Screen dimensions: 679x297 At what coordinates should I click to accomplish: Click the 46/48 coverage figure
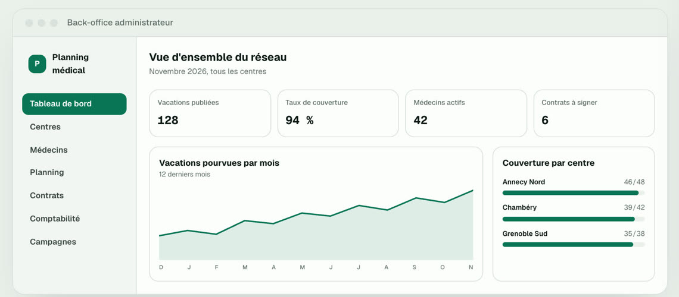(x=634, y=182)
